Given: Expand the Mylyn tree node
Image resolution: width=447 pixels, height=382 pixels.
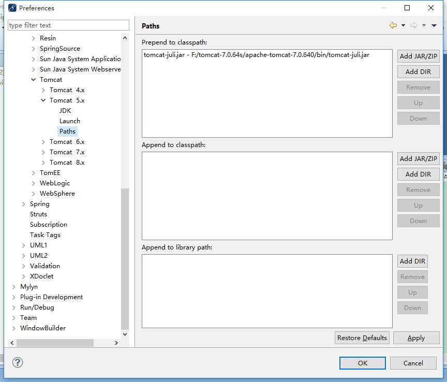Looking at the screenshot, I should tap(13, 287).
